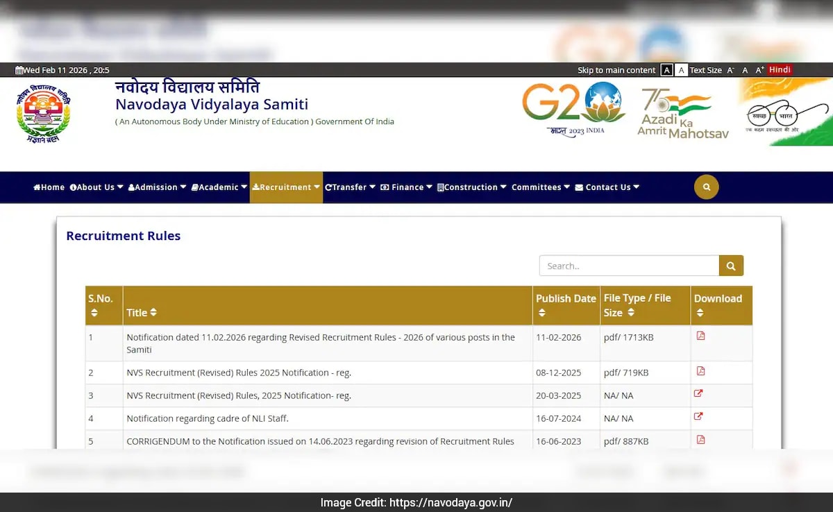Click the round search icon in navbar
Viewport: 833px width, 512px height.
click(706, 187)
